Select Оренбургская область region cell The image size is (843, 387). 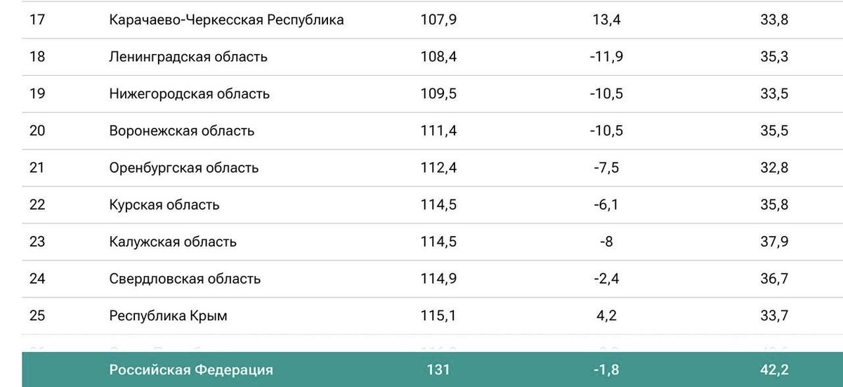tap(184, 168)
